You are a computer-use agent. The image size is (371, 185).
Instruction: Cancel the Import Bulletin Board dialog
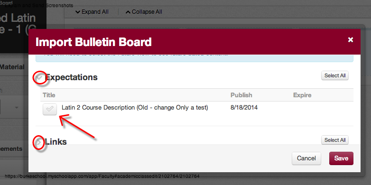[x=306, y=158]
